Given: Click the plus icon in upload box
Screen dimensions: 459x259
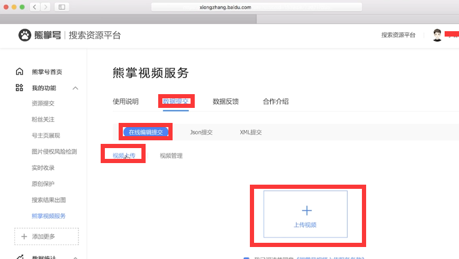Looking at the screenshot, I should tap(306, 210).
